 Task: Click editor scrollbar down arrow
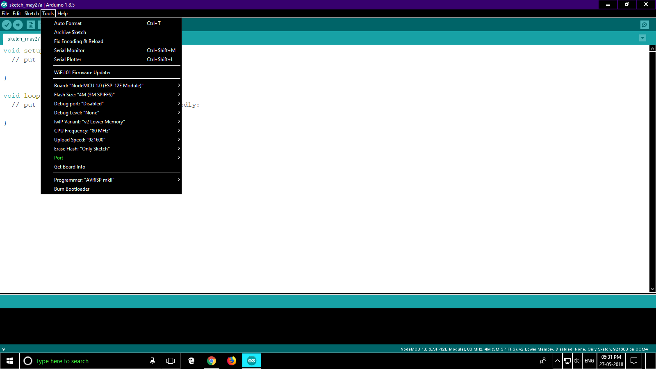tap(652, 289)
